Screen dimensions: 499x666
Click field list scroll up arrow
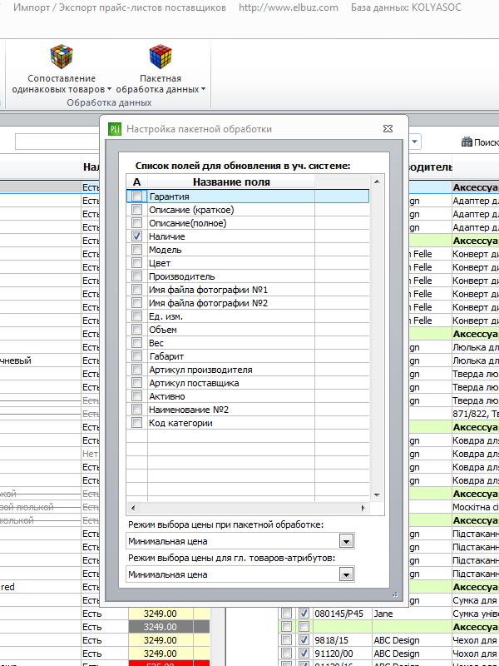point(377,181)
